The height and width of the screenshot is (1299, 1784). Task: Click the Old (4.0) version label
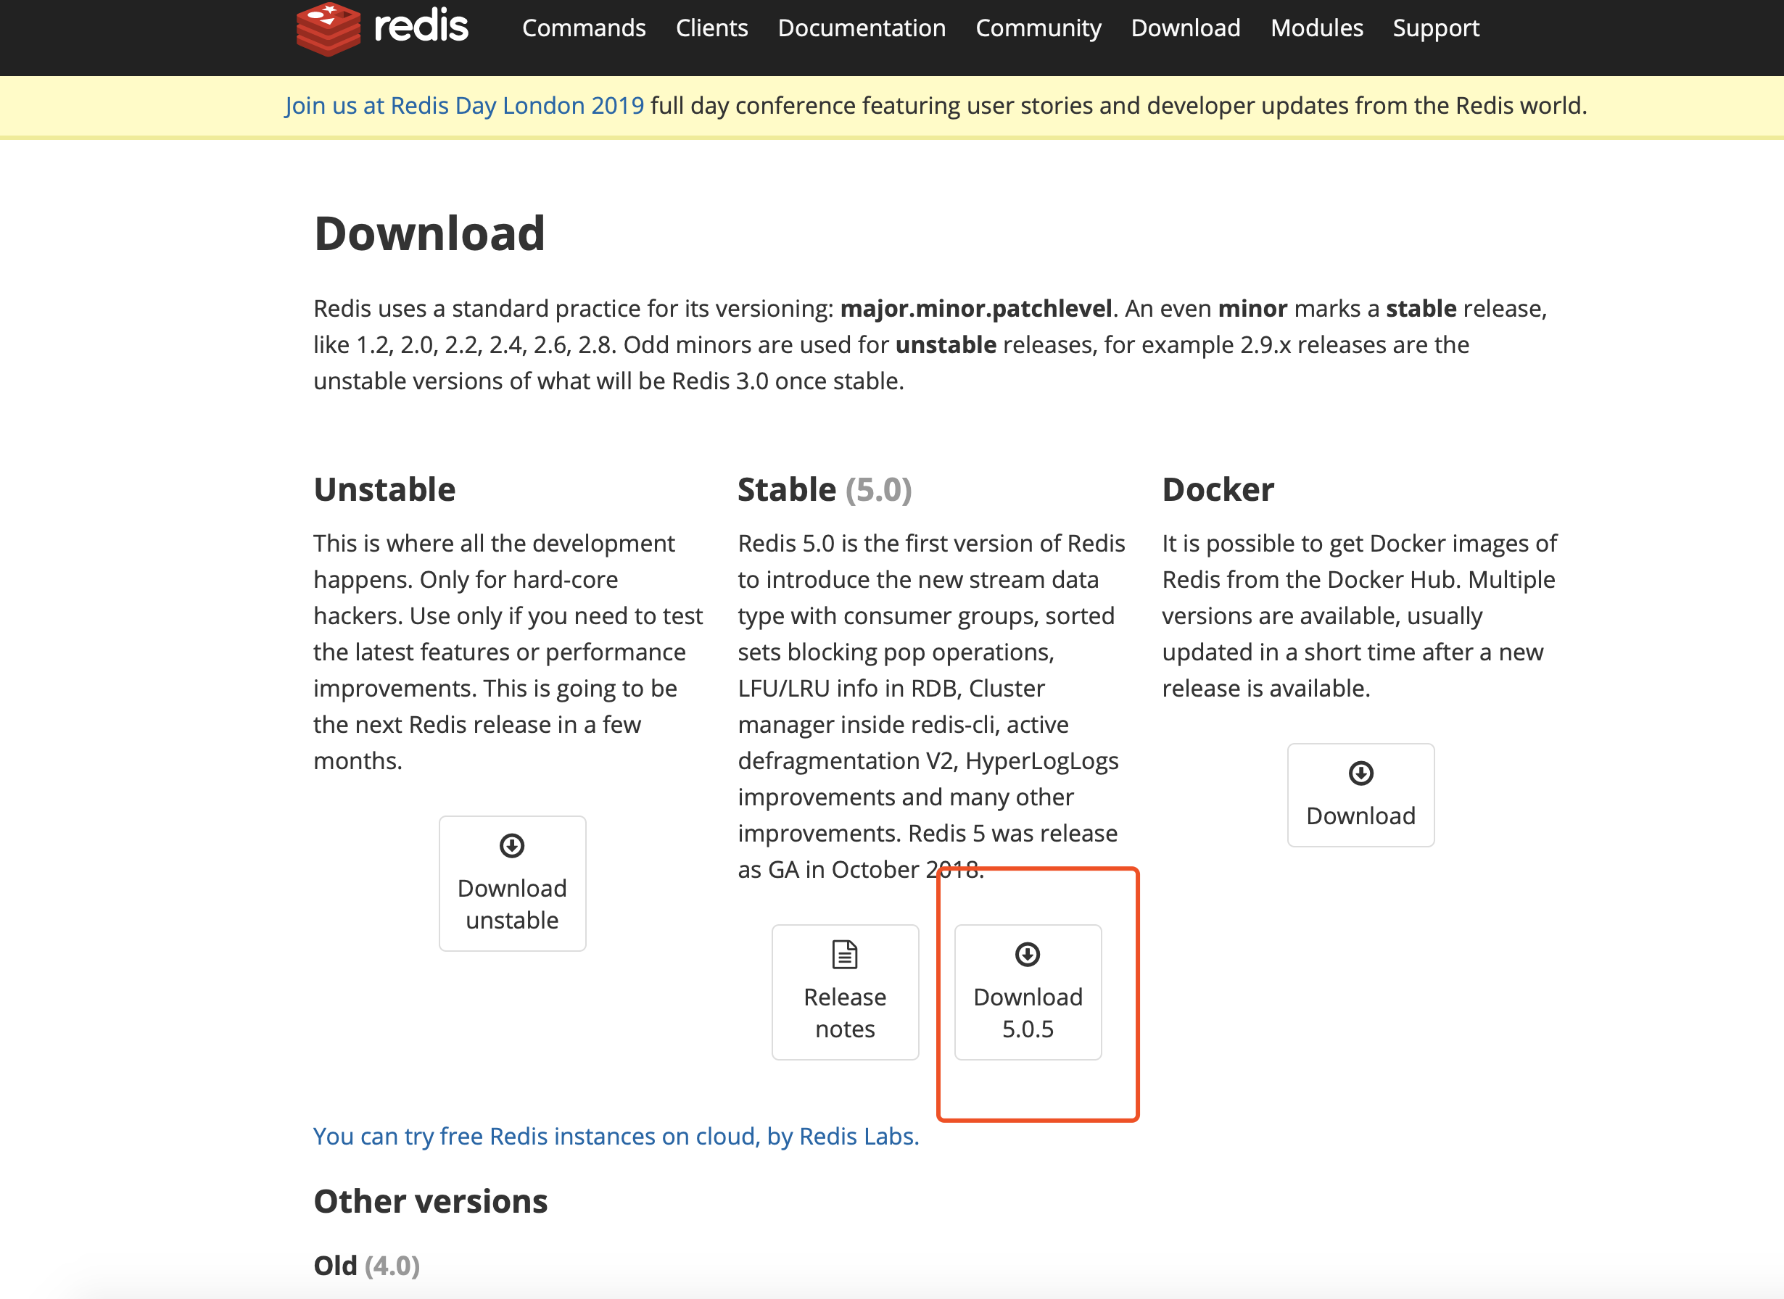(x=366, y=1265)
